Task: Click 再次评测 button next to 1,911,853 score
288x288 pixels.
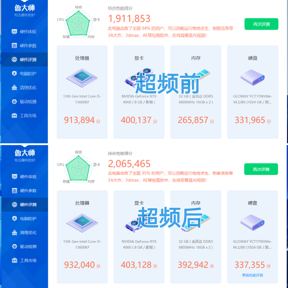Action: point(261,24)
